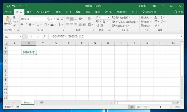187x112 pixels.
Task: Select cell B2 containing 2020/8/31
Action: pos(29,52)
